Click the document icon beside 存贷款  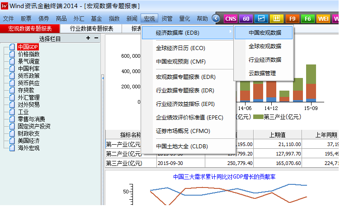pyautogui.click(x=12, y=90)
